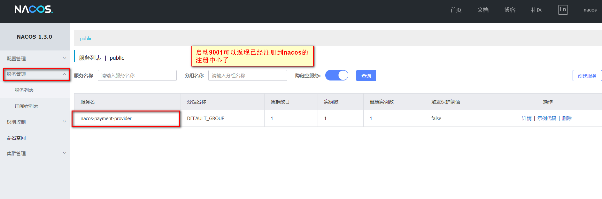Focus the 服务名称 input field
This screenshot has width=602, height=199.
coord(137,75)
